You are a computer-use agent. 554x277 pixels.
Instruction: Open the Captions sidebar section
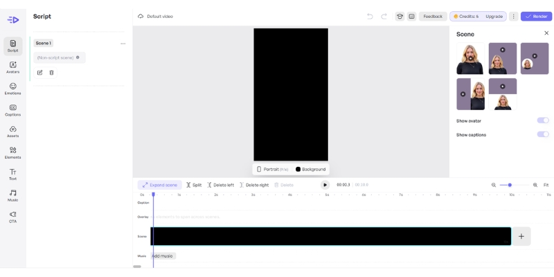12,110
